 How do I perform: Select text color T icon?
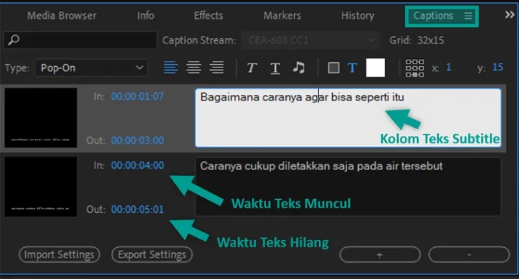352,68
